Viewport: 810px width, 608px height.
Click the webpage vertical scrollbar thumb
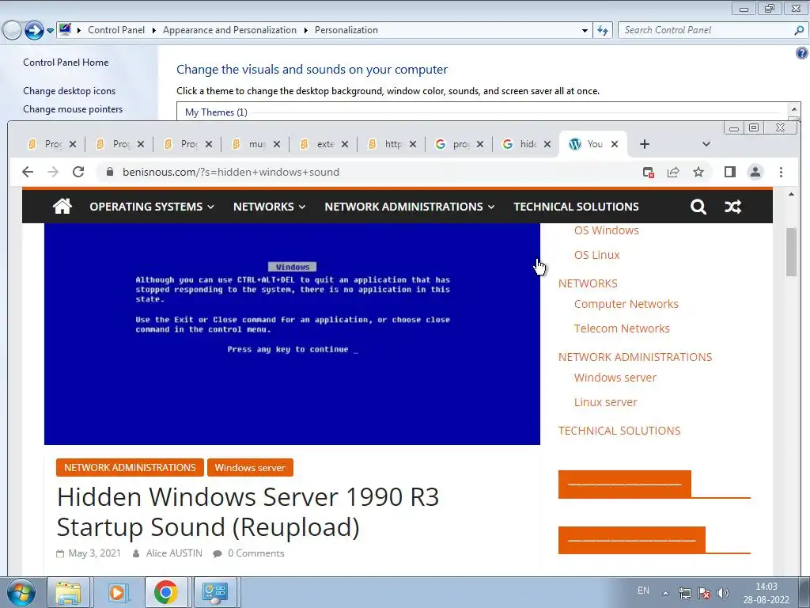coord(791,252)
